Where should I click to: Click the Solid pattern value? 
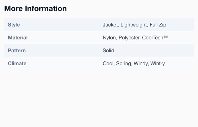108,50
